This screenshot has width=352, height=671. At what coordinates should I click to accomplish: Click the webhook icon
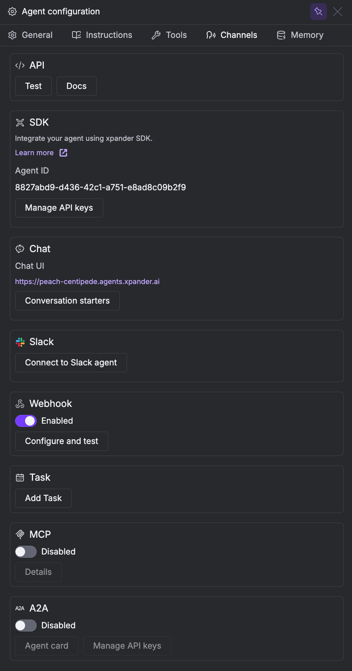click(x=20, y=403)
